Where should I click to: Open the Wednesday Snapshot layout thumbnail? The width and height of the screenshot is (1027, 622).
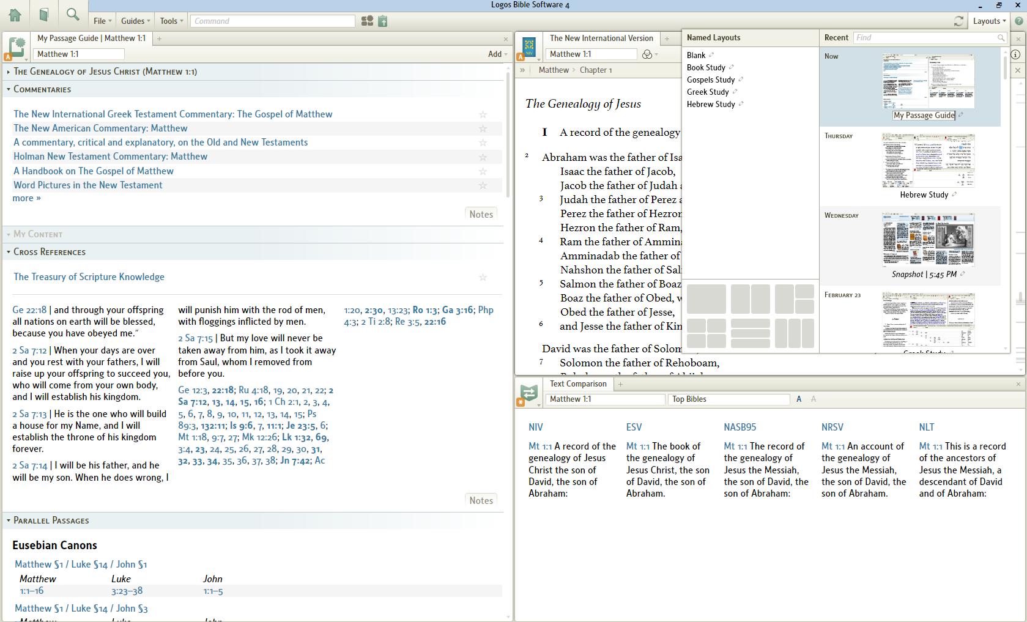tap(928, 240)
